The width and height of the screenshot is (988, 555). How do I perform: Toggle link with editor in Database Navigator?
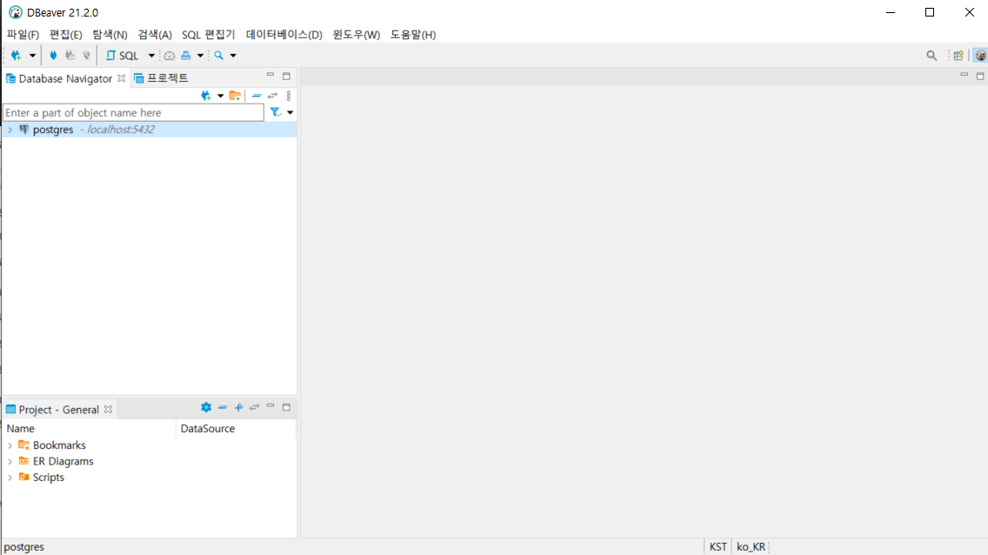click(272, 96)
